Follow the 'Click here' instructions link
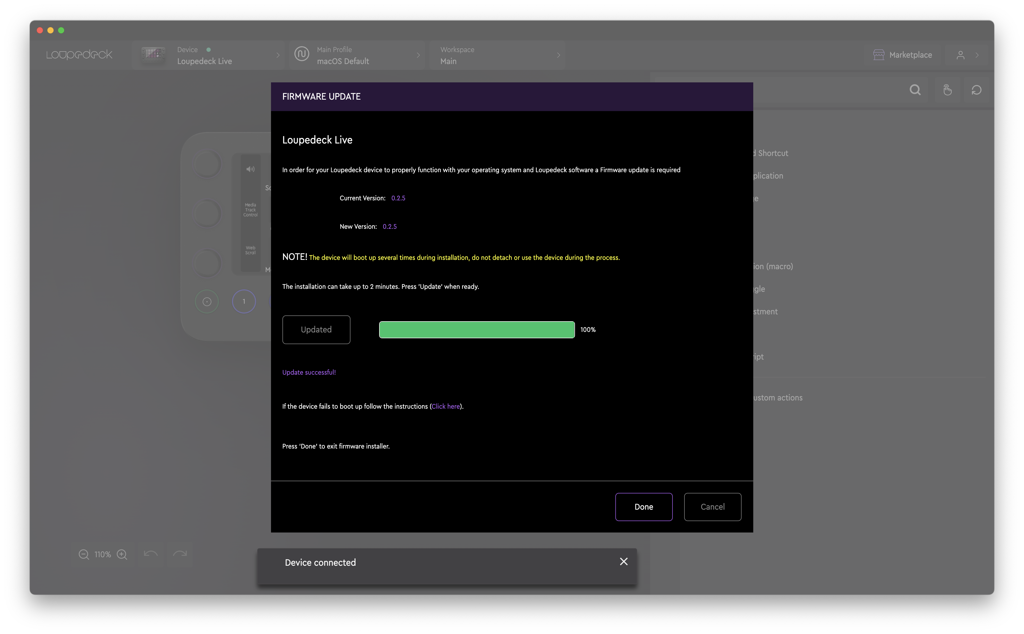The height and width of the screenshot is (634, 1024). (x=446, y=406)
